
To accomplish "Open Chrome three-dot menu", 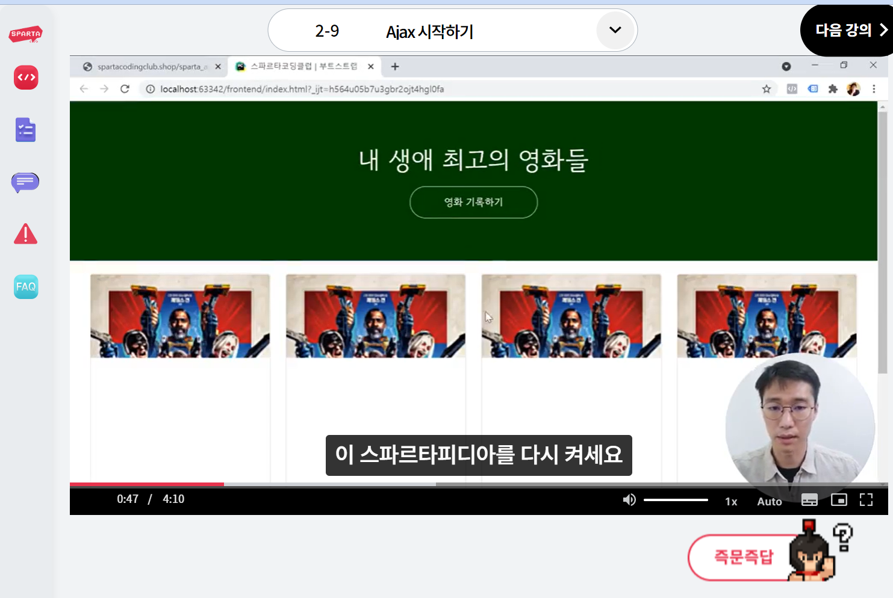I will click(874, 89).
